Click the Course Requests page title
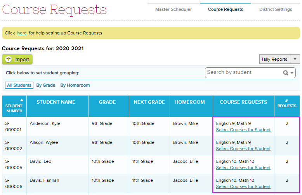 [x=54, y=10]
